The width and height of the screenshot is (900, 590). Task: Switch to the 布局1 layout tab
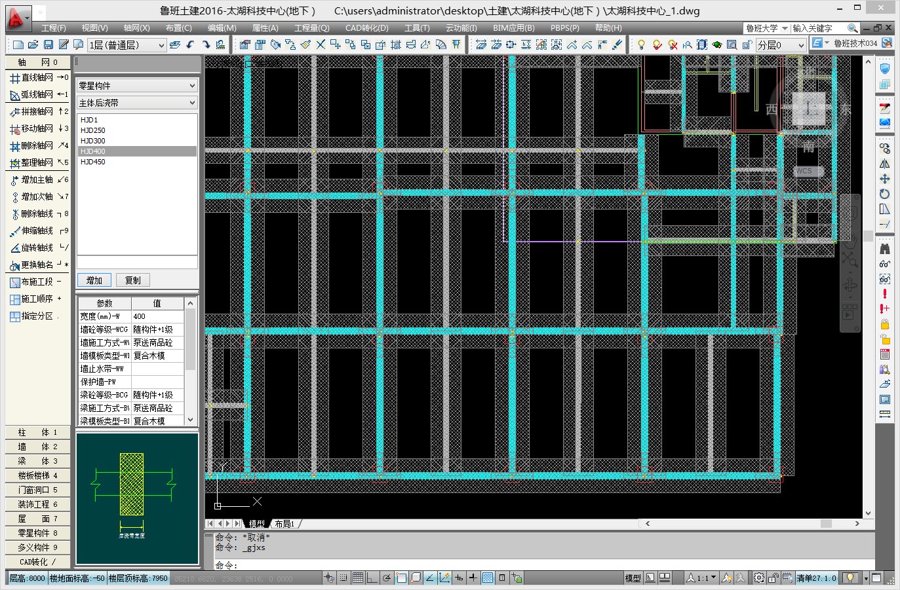click(284, 524)
